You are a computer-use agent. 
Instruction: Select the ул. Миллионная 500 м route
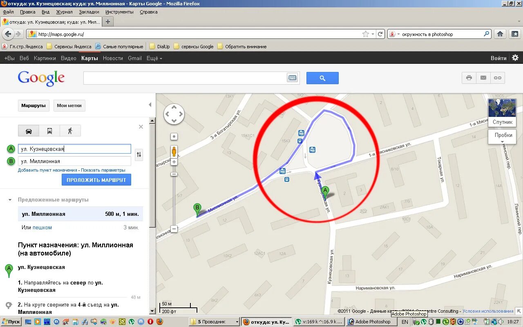80,214
